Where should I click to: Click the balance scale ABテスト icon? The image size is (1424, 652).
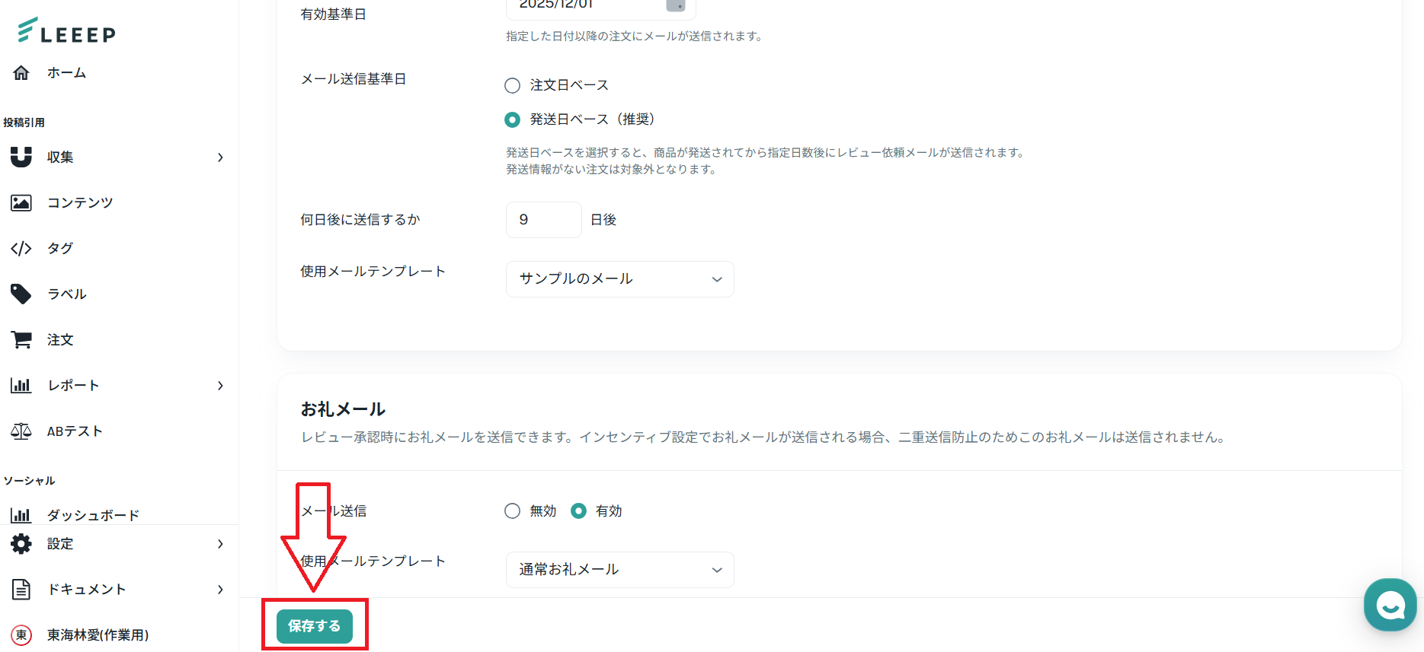(x=21, y=431)
